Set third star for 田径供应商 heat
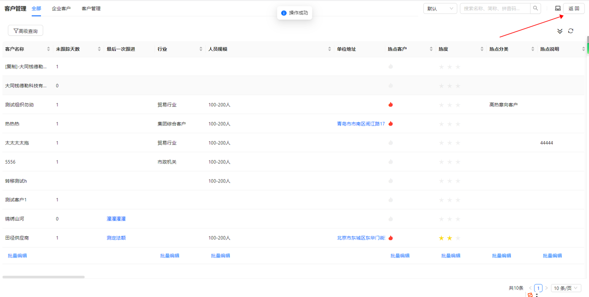The width and height of the screenshot is (589, 297). [458, 238]
